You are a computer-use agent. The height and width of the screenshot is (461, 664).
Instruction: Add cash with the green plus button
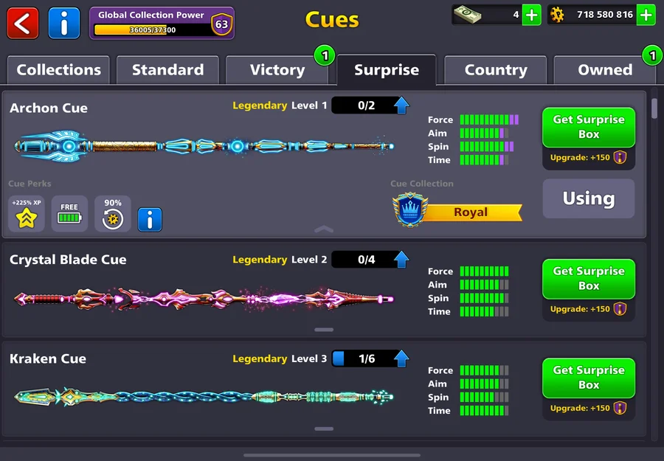point(531,15)
